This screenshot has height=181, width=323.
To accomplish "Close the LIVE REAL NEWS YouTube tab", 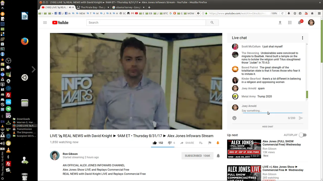I will (x=73, y=7).
